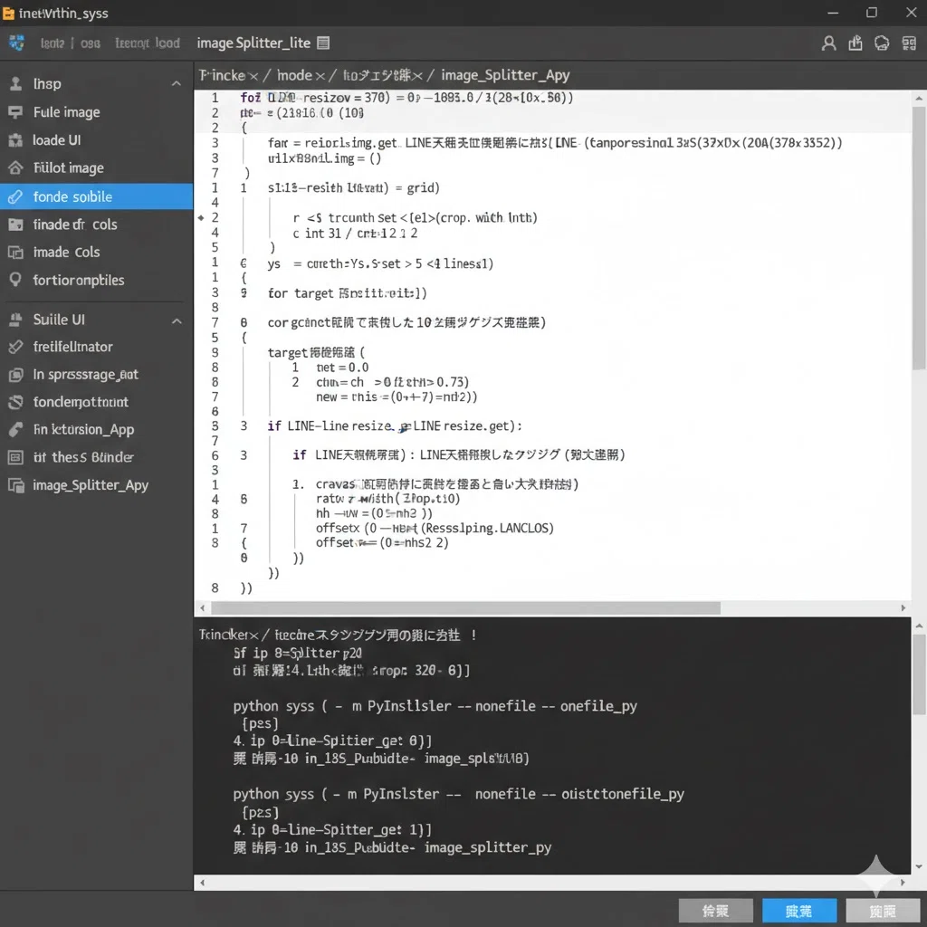Click the icon beside fonclemottntnt
This screenshot has height=927, width=927.
(15, 402)
